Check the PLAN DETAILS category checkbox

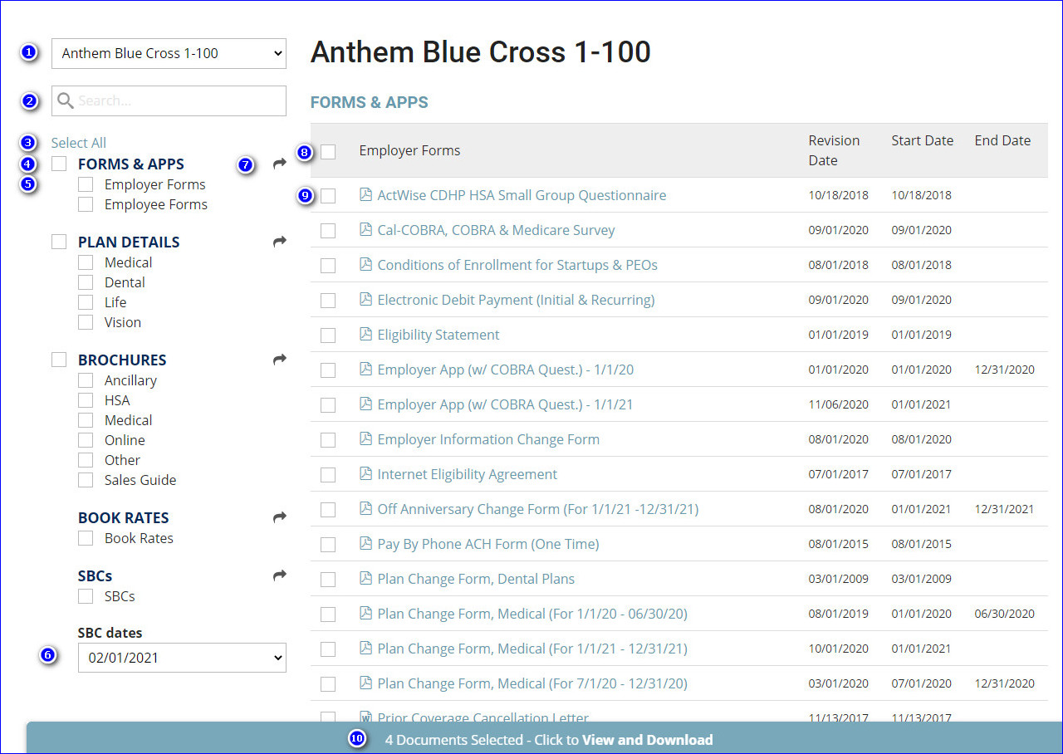[x=59, y=242]
